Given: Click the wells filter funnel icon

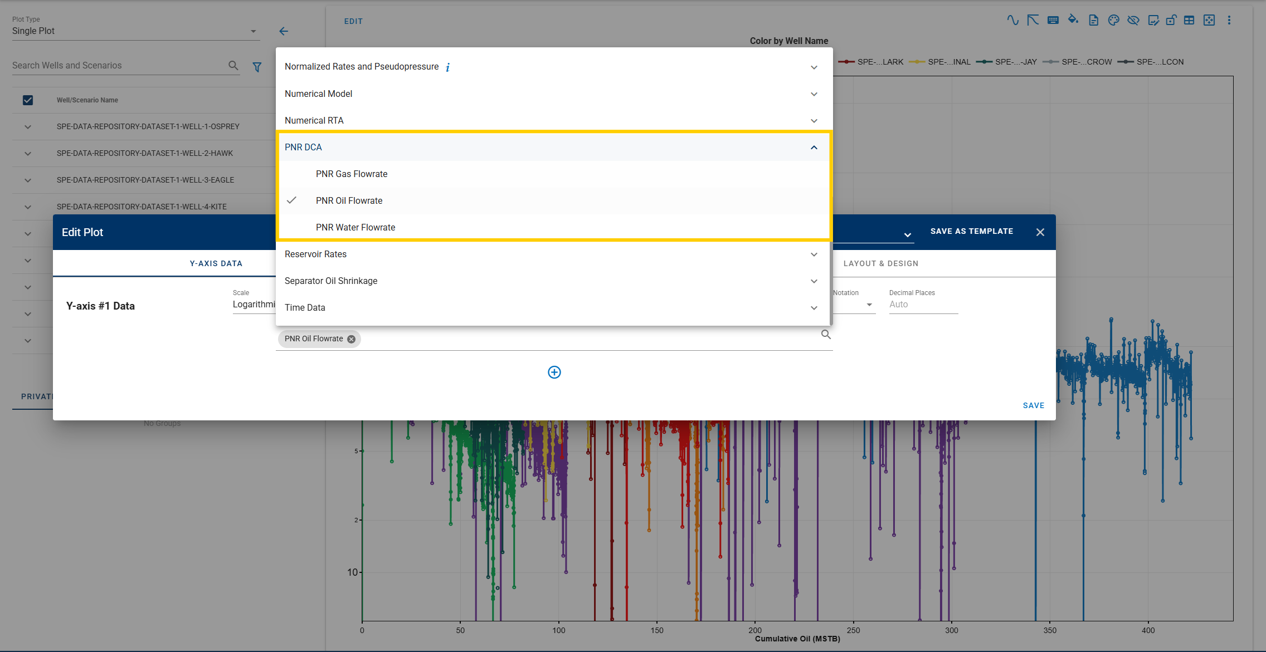Looking at the screenshot, I should pyautogui.click(x=257, y=67).
